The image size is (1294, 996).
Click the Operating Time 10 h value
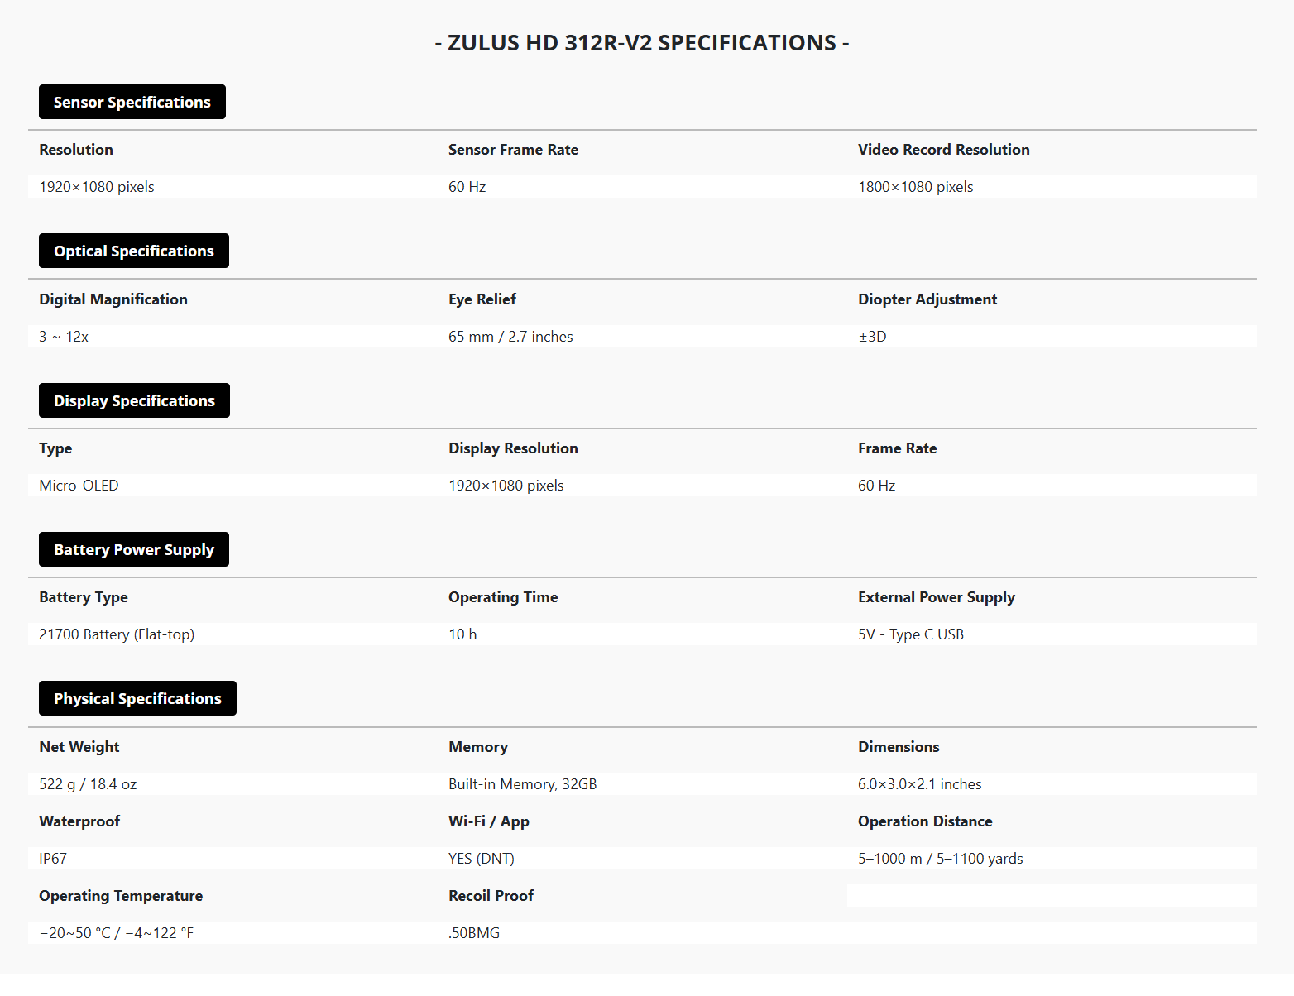(462, 634)
